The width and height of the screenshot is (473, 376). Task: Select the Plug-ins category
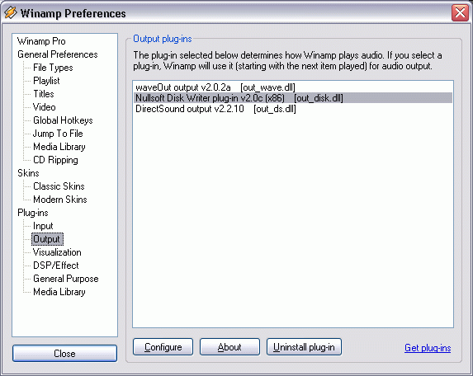point(33,213)
